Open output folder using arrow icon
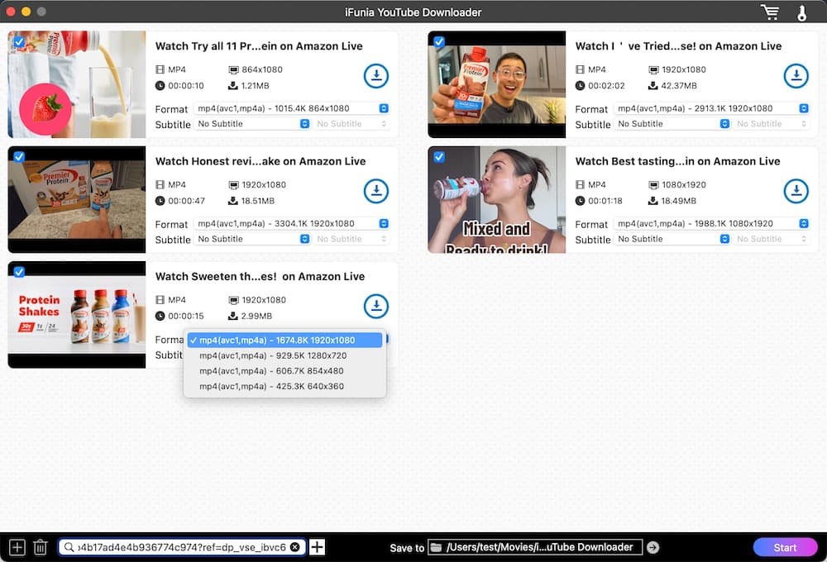This screenshot has width=827, height=562. pos(653,547)
